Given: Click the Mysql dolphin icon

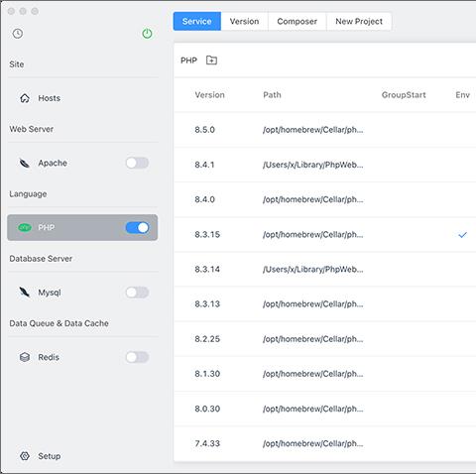Looking at the screenshot, I should click(25, 293).
